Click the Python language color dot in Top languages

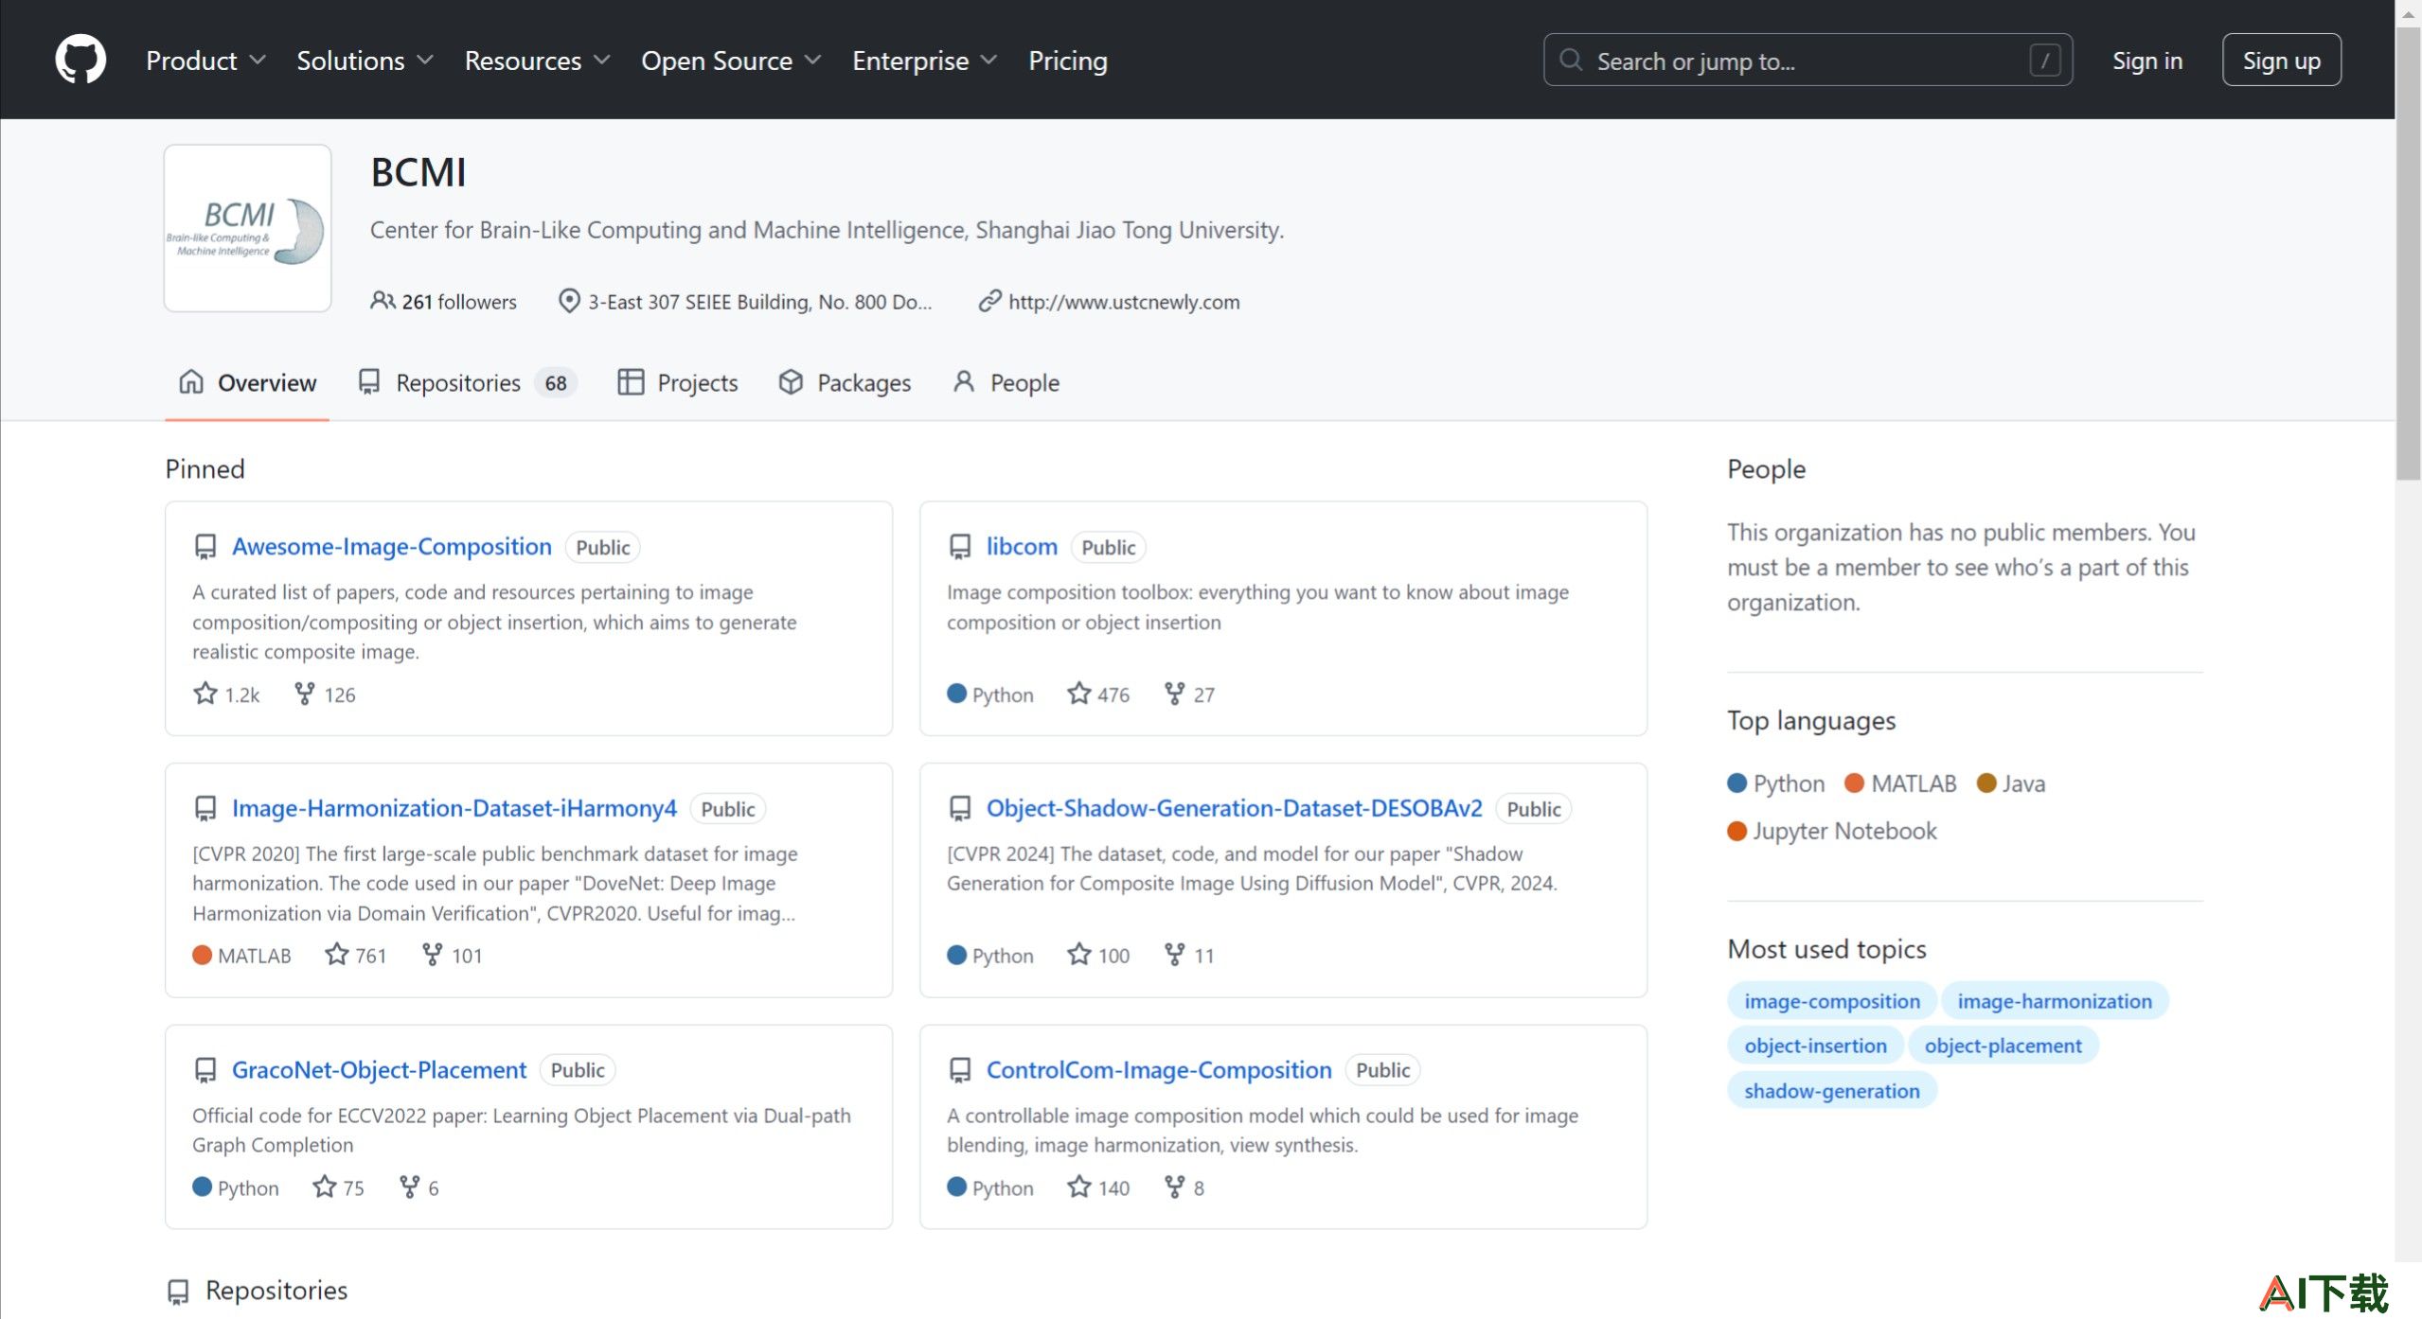pyautogui.click(x=1736, y=783)
